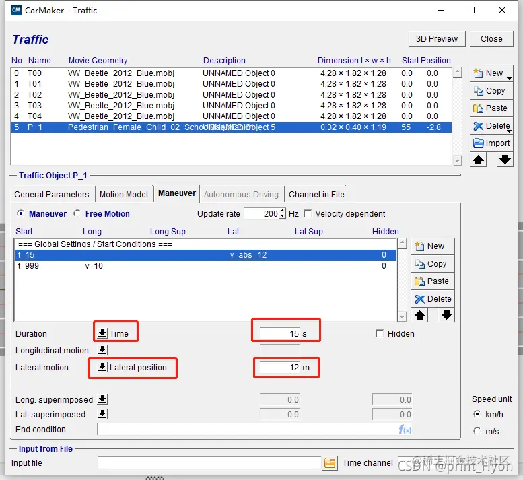Move traffic object up in the list
Screen dimensions: 523x480
(x=478, y=160)
